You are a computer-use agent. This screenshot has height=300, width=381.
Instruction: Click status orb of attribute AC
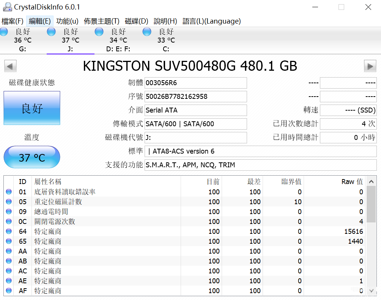(9, 271)
